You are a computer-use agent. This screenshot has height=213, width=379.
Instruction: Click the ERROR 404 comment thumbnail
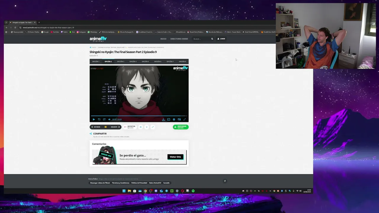click(x=104, y=156)
